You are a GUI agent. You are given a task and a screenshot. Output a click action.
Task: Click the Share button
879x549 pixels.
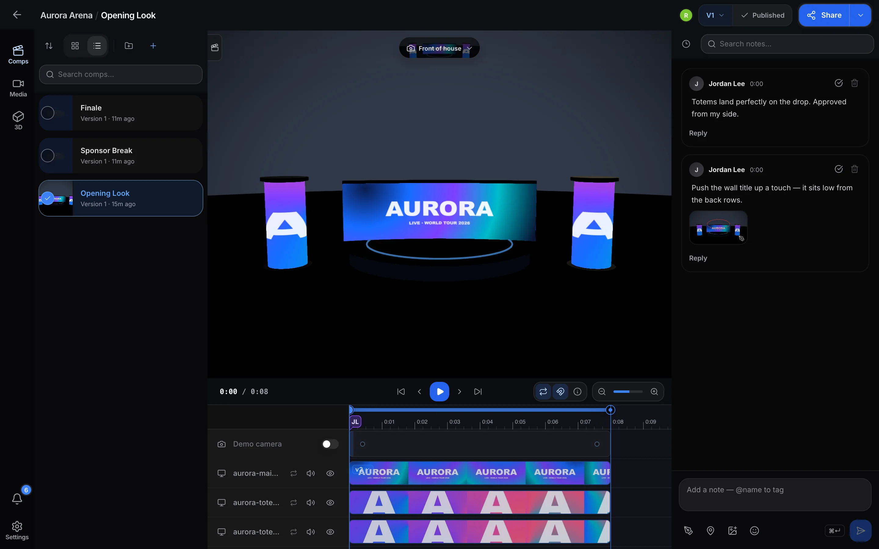coord(824,15)
